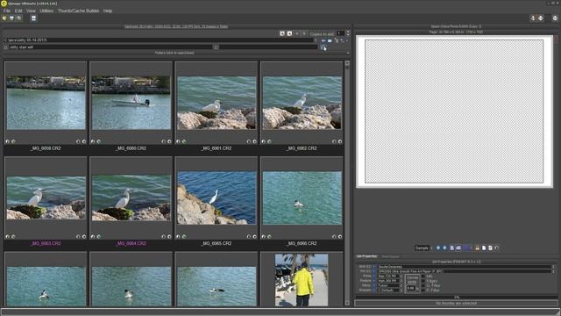Toggle the second checkbox right of the Canvas box

click(x=423, y=281)
